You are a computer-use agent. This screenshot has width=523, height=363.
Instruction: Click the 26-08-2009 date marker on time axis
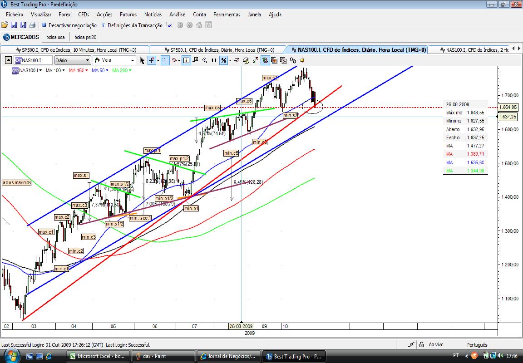pos(241,326)
